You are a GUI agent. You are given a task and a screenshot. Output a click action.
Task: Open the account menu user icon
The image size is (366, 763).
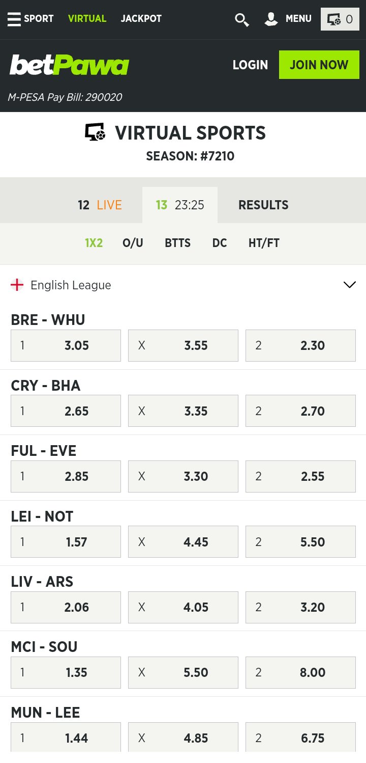(x=271, y=19)
